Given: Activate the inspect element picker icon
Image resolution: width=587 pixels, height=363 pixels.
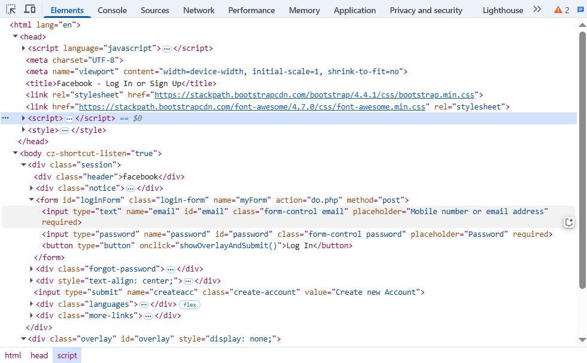Looking at the screenshot, I should (11, 10).
